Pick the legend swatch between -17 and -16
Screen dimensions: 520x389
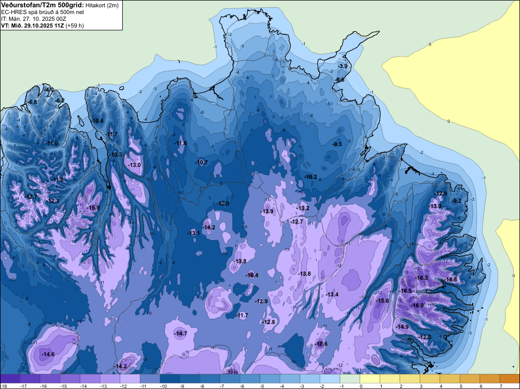[x=30, y=379]
